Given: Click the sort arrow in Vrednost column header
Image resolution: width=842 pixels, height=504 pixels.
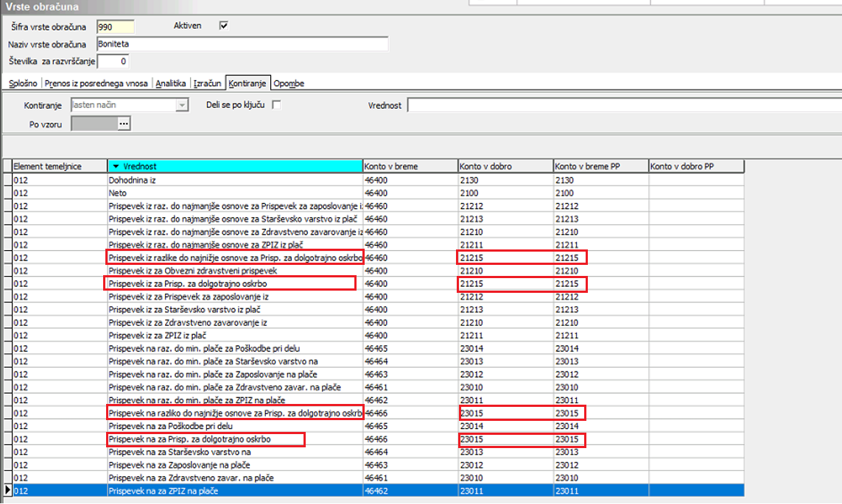Looking at the screenshot, I should point(116,166).
